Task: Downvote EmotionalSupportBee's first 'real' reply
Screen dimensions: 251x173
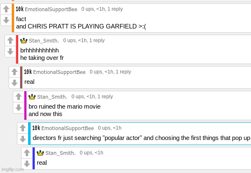Action: click(14, 83)
